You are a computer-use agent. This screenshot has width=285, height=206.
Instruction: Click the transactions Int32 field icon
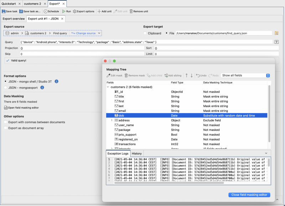click(x=116, y=144)
